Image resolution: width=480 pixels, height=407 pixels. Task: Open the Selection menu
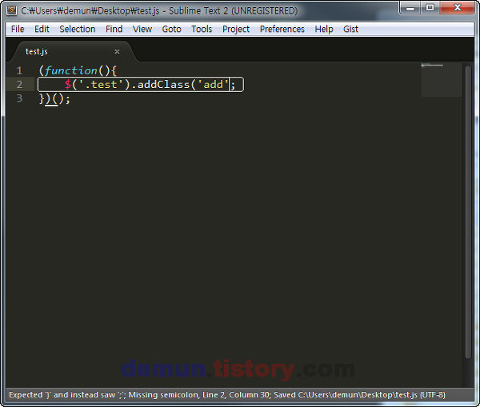(77, 29)
